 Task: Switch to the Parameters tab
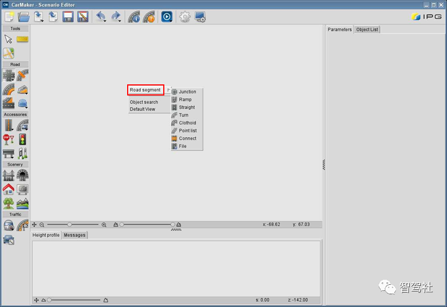coord(339,29)
